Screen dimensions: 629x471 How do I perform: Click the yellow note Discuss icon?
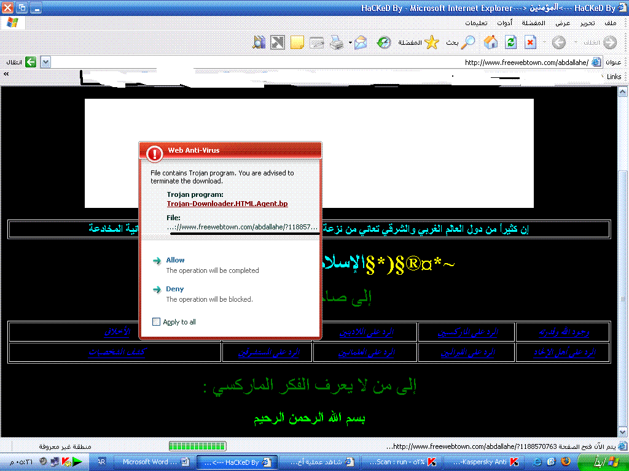(x=297, y=42)
